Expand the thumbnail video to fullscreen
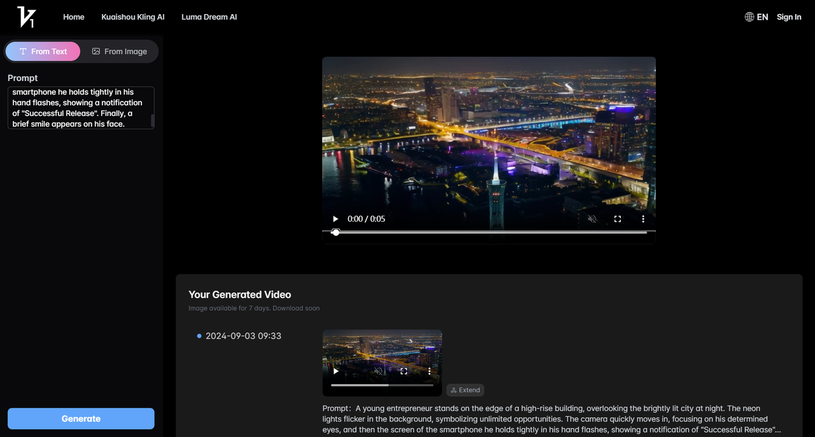 pos(403,371)
